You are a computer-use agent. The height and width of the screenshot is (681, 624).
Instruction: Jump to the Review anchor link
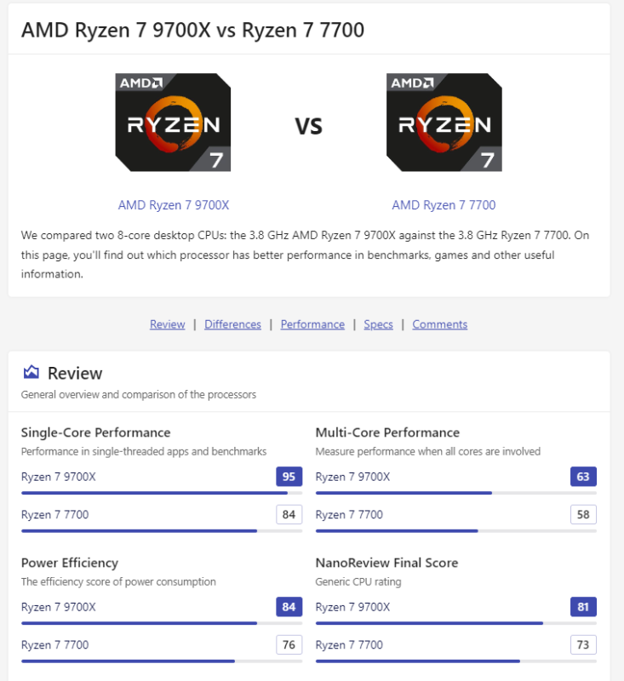pyautogui.click(x=167, y=324)
